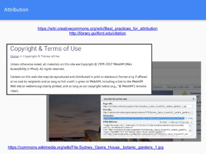
Task: Select the HTML radio button
Action: (161, 122)
